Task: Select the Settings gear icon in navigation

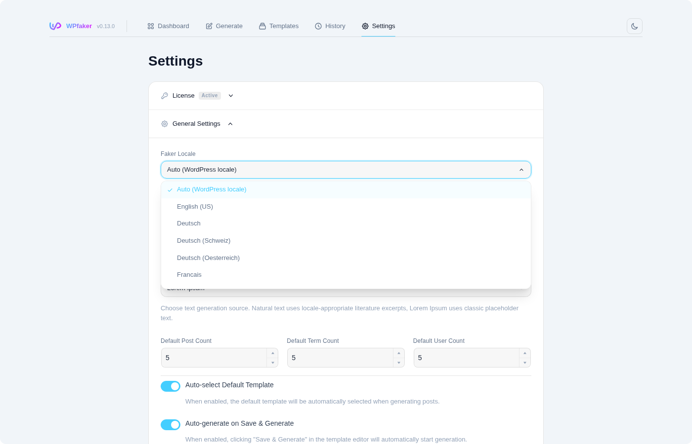Action: pos(365,26)
